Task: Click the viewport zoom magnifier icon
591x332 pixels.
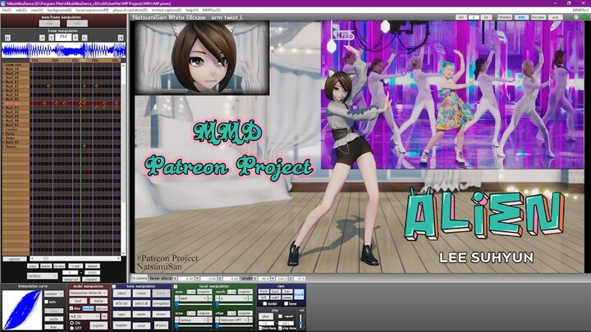Action: click(576, 17)
